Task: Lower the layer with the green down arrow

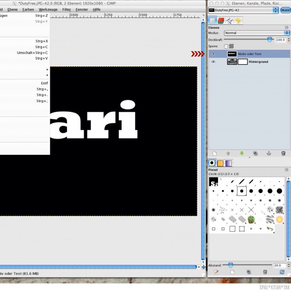Action: pos(242,153)
